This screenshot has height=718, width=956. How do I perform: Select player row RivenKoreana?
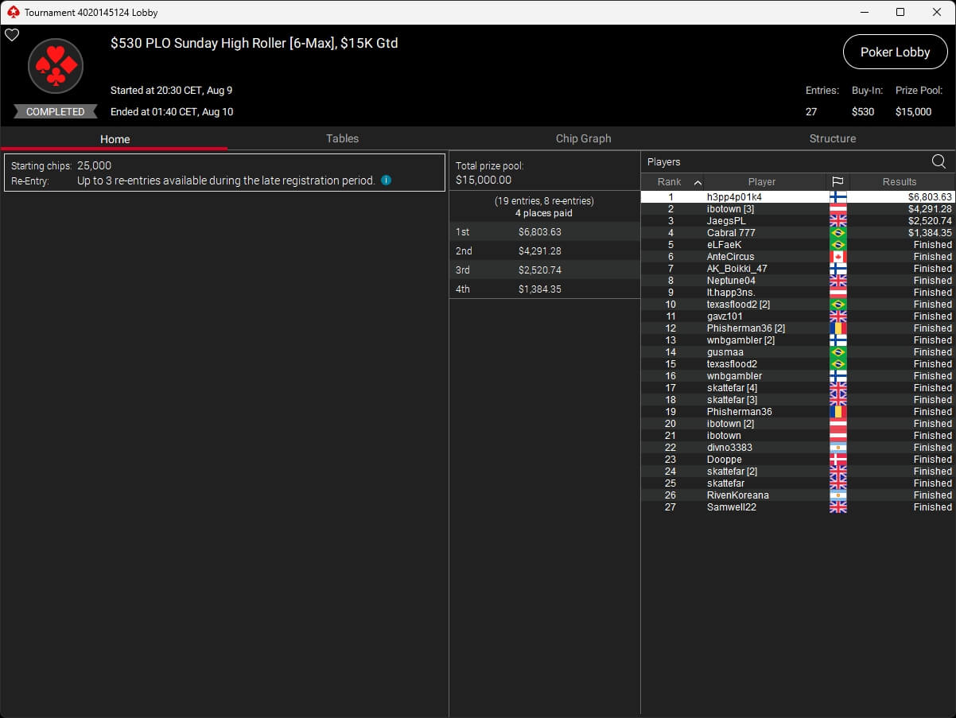coord(798,495)
